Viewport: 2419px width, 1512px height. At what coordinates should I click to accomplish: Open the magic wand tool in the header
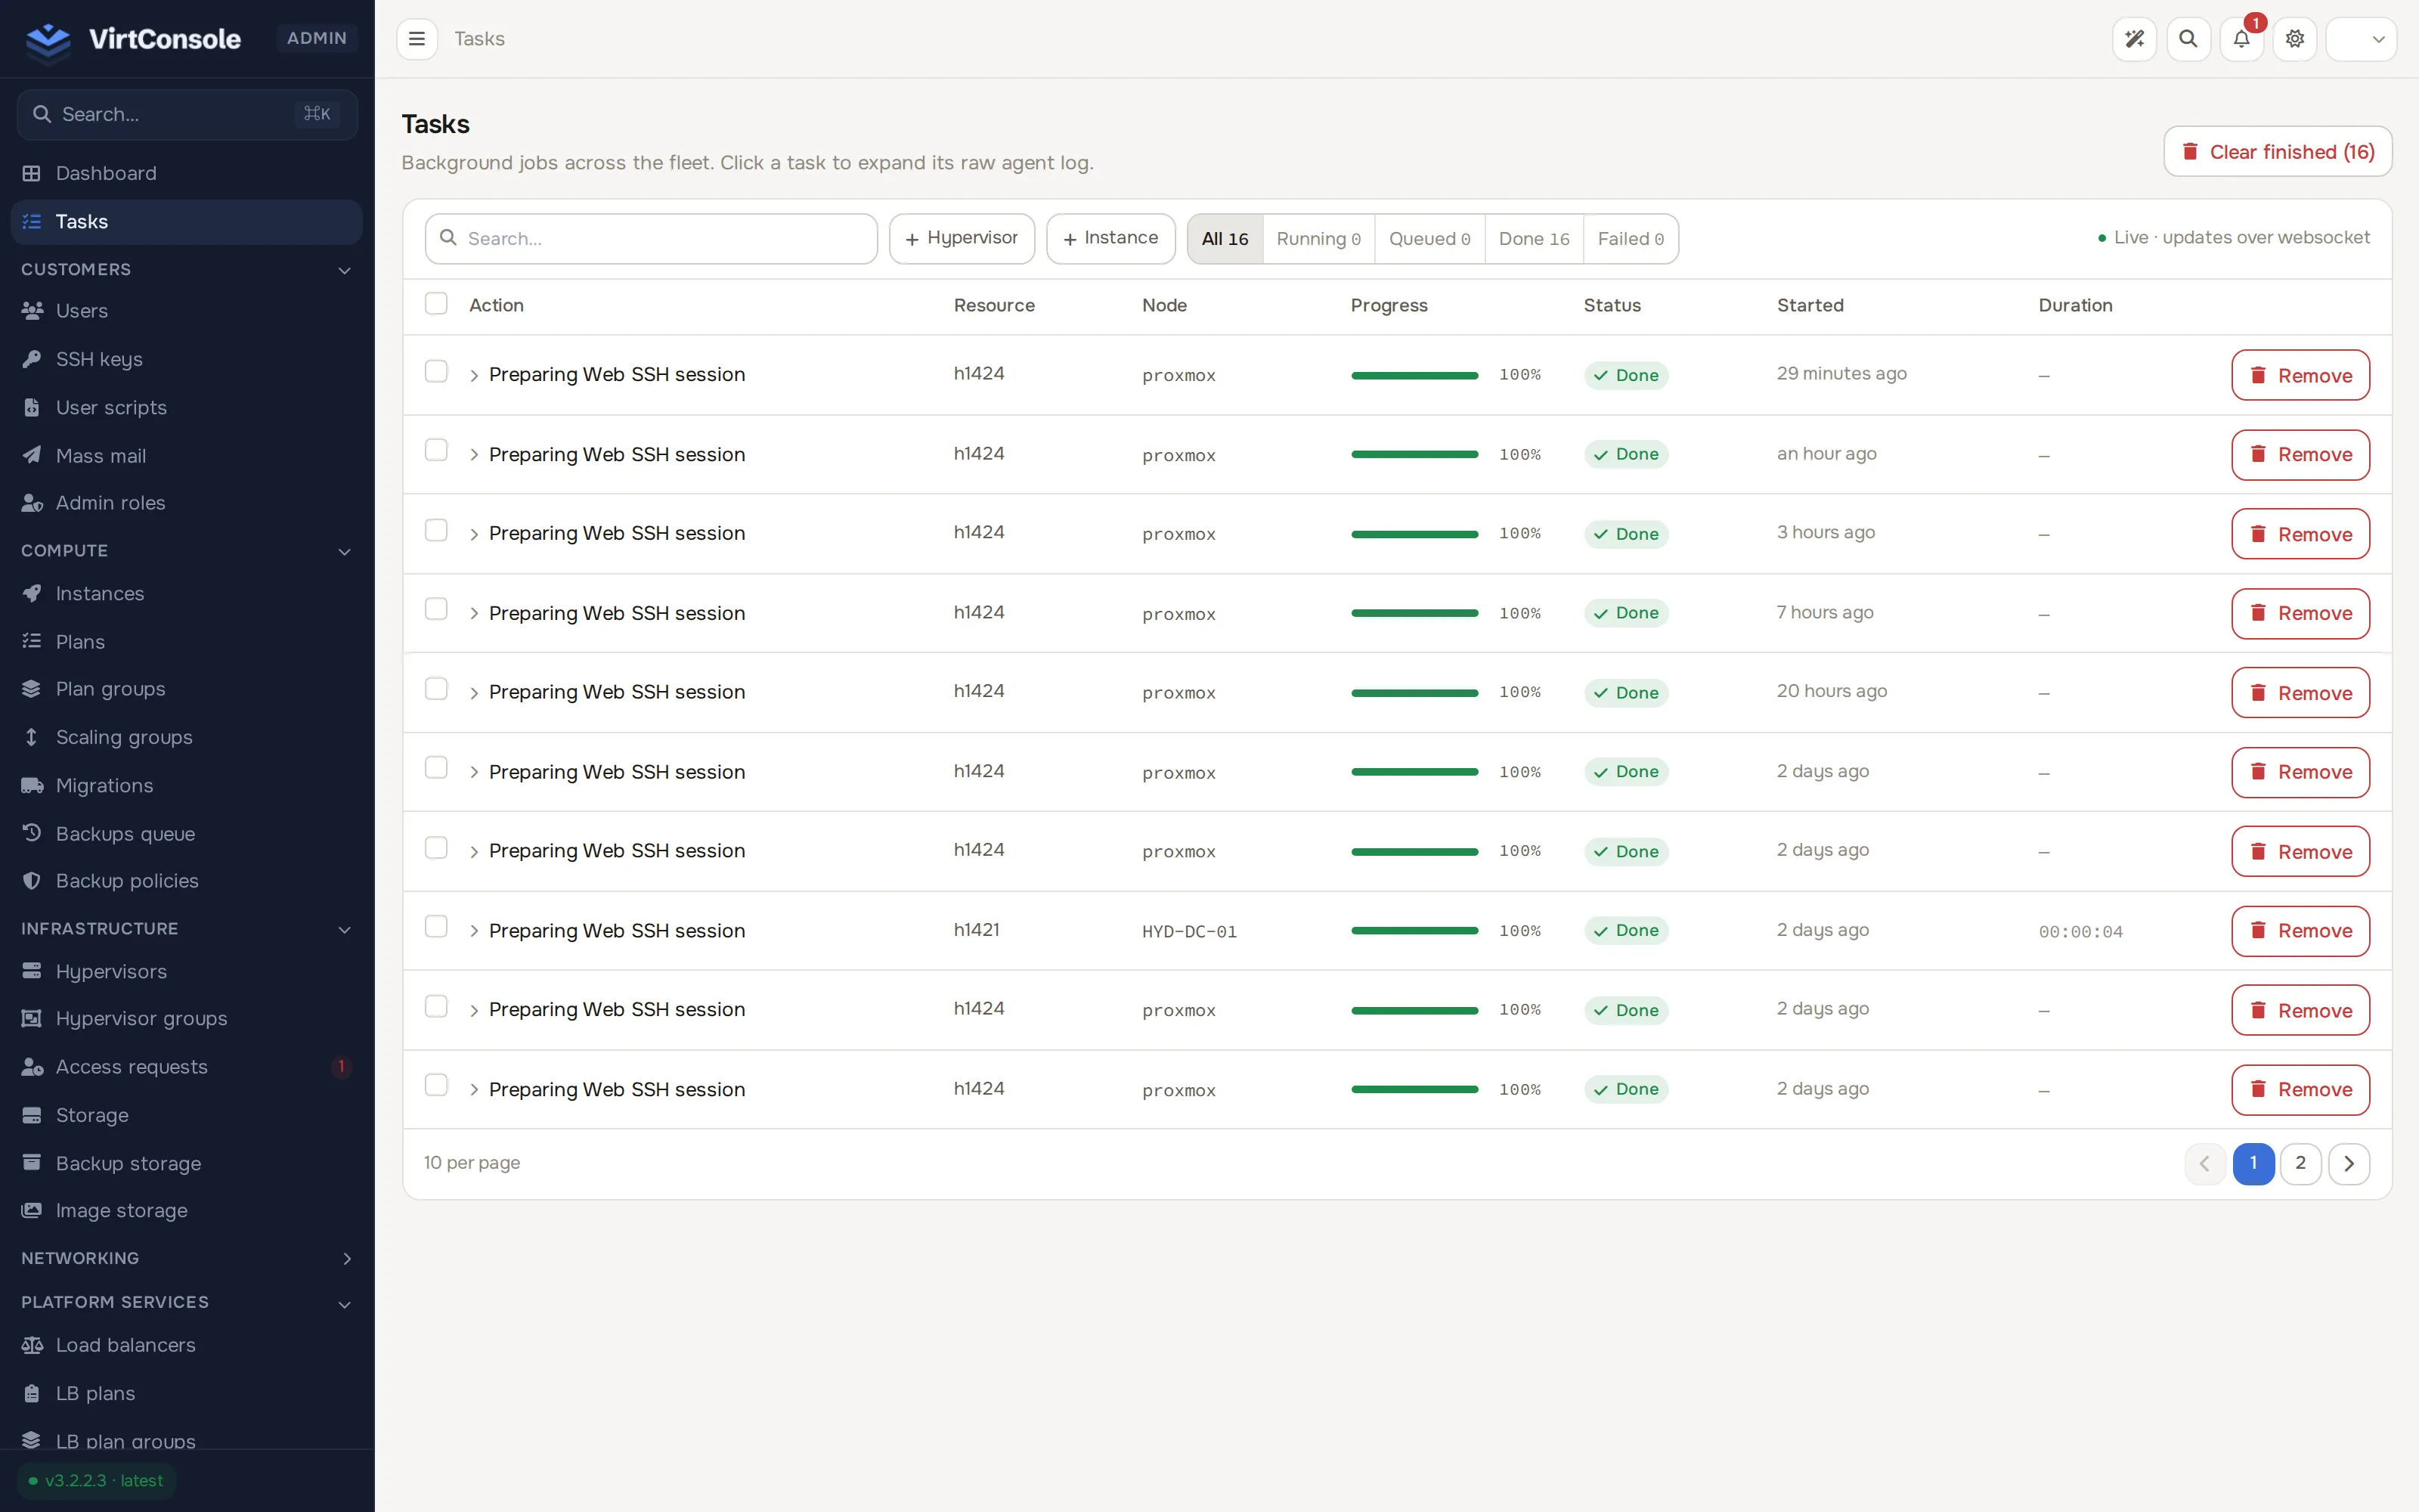pyautogui.click(x=2134, y=39)
